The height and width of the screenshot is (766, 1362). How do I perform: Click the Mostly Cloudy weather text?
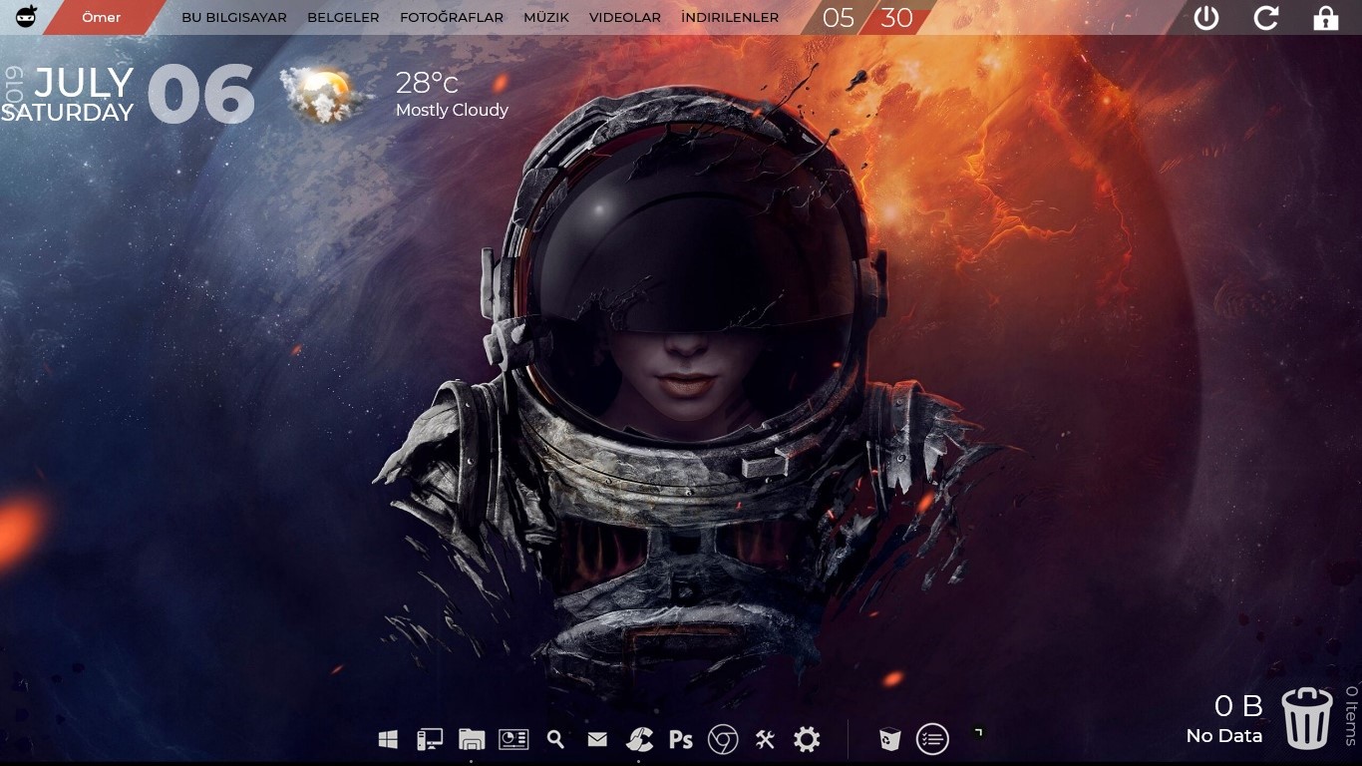tap(452, 110)
